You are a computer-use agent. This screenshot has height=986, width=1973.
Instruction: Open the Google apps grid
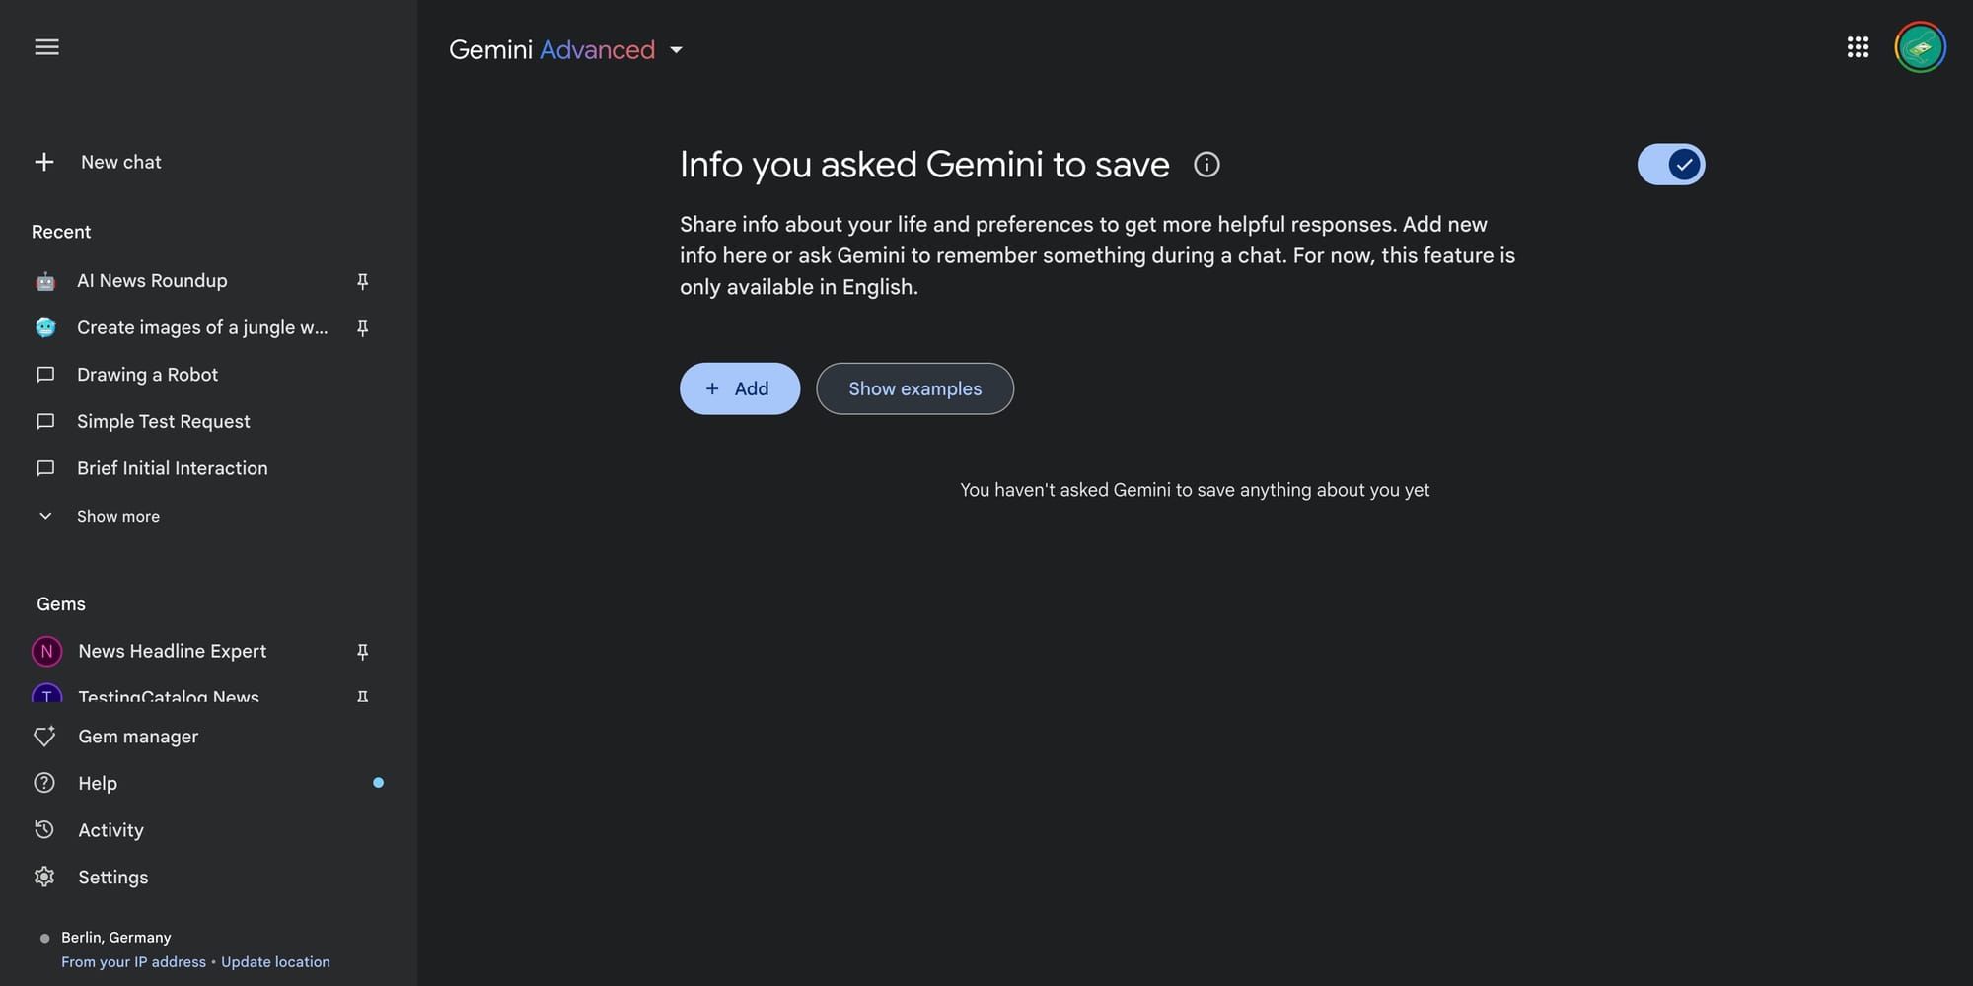[x=1859, y=46]
